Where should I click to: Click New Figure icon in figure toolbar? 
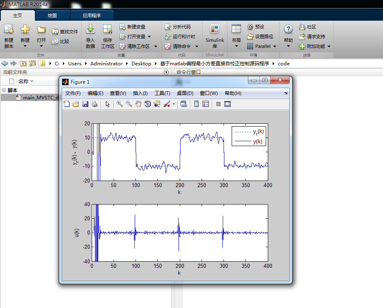[x=67, y=104]
